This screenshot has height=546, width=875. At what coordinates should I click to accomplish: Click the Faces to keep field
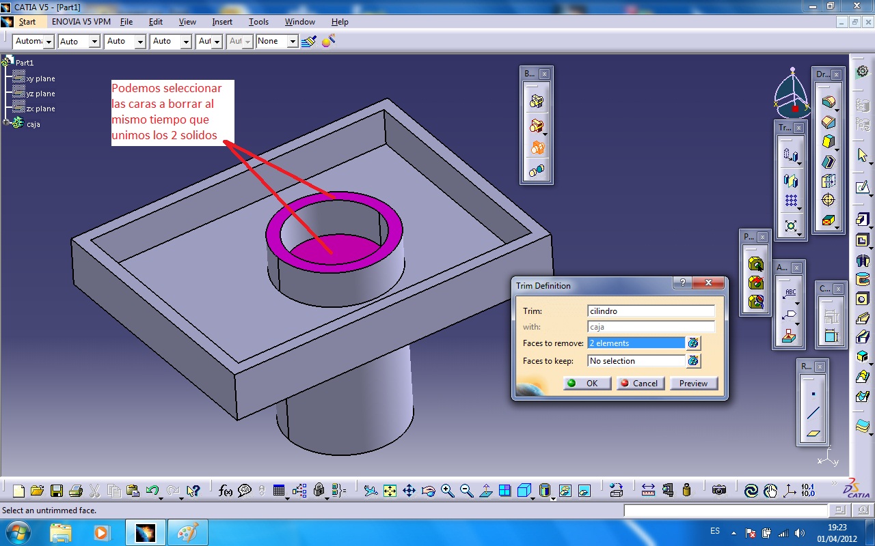[636, 361]
